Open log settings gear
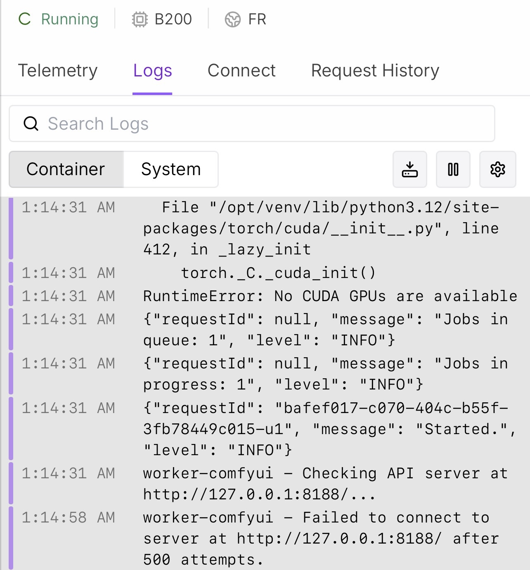Viewport: 530px width, 570px height. tap(497, 169)
